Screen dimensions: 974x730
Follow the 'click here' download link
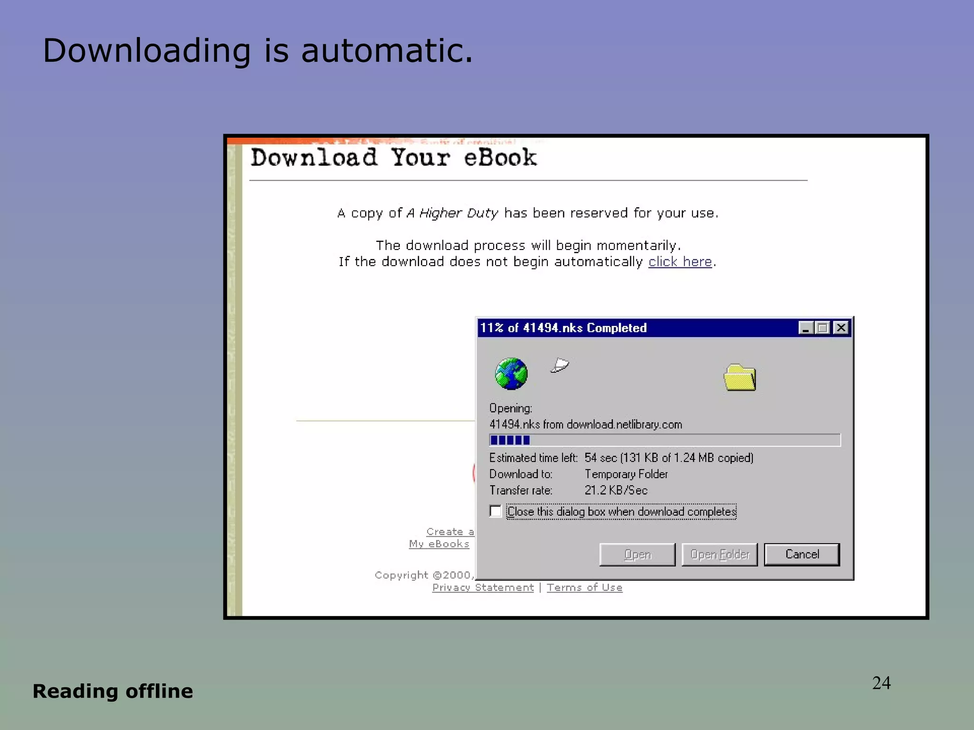(680, 262)
